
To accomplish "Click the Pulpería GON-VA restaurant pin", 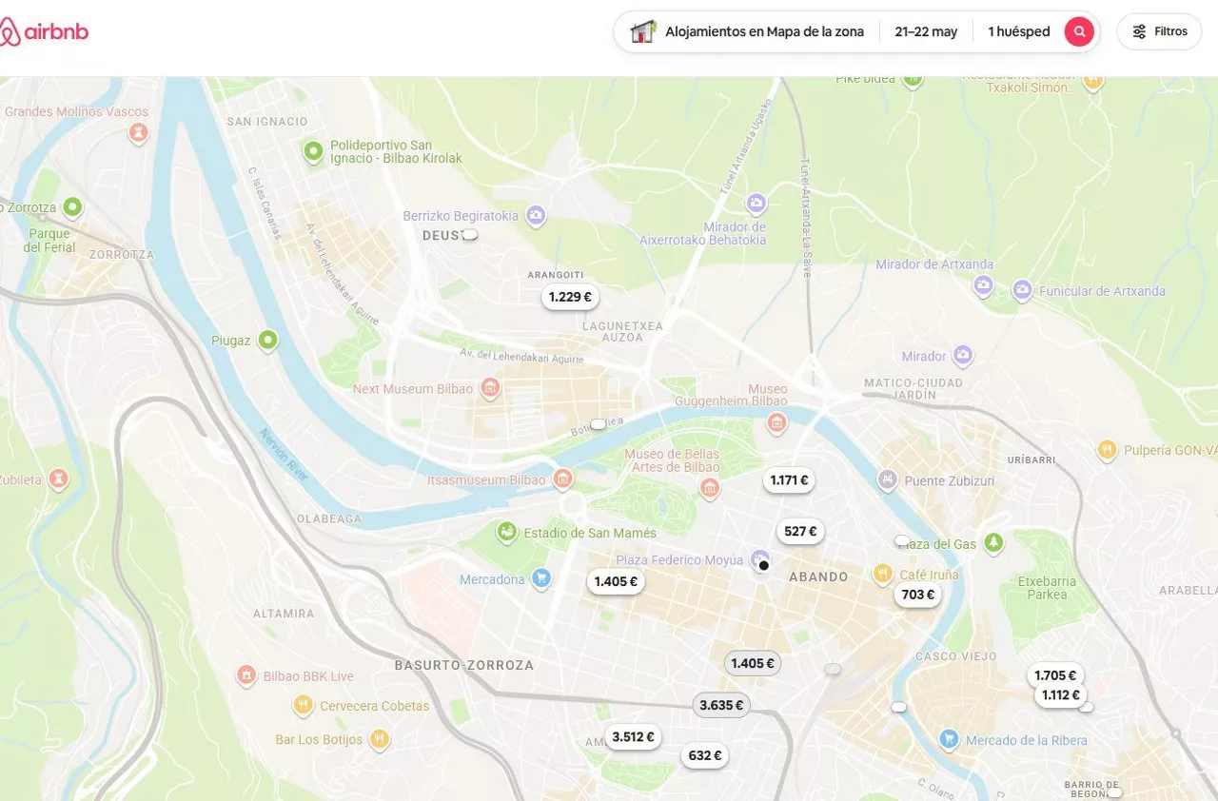I will coord(1107,450).
